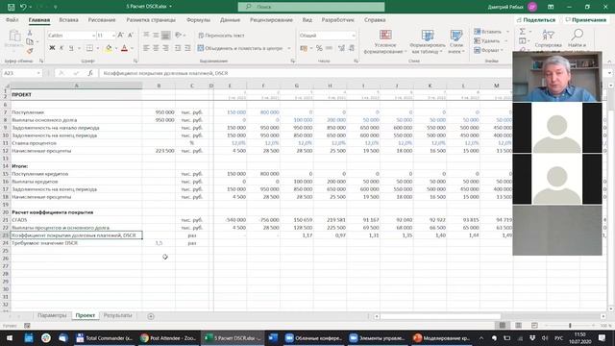Decrease font size with the smaller A icon

click(131, 36)
